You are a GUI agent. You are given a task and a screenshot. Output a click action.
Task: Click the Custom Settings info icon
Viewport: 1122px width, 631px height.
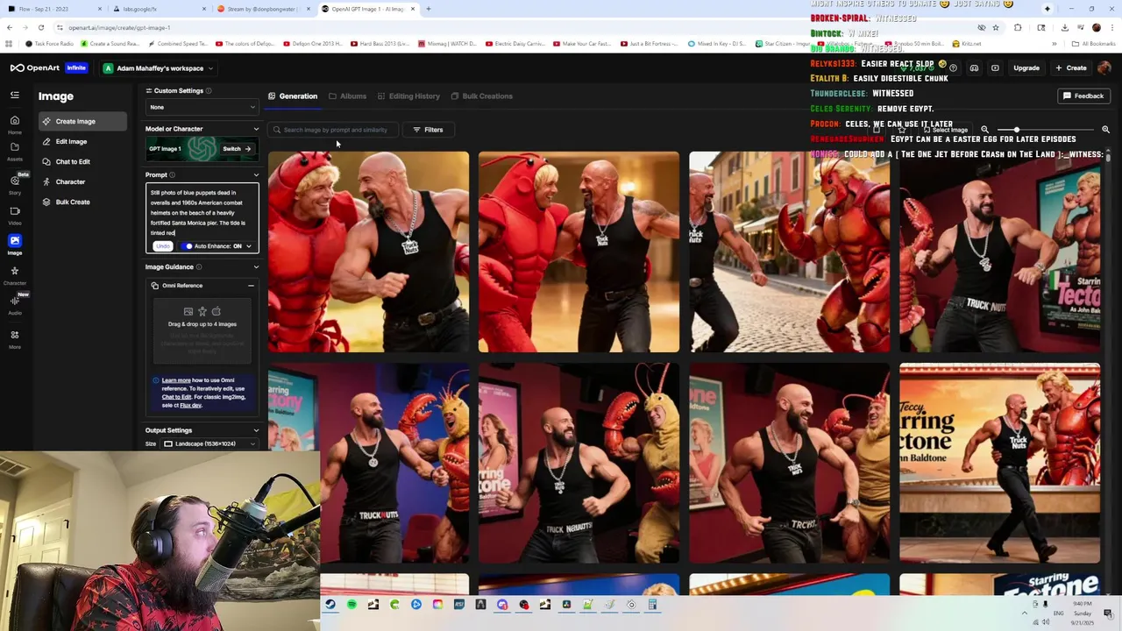[x=208, y=90]
